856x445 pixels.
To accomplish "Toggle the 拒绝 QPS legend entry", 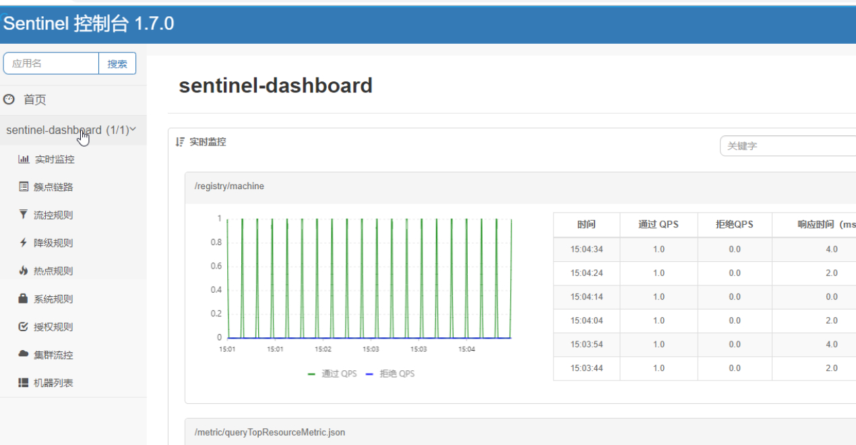I will 390,374.
